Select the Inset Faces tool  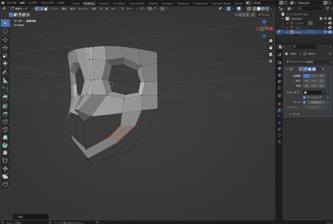[x=5, y=106]
